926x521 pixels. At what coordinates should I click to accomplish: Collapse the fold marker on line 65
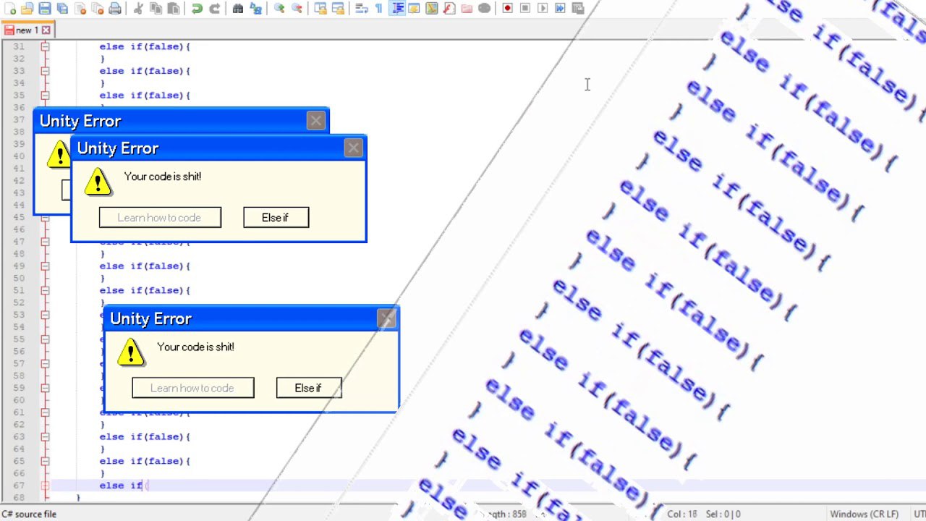pyautogui.click(x=45, y=461)
